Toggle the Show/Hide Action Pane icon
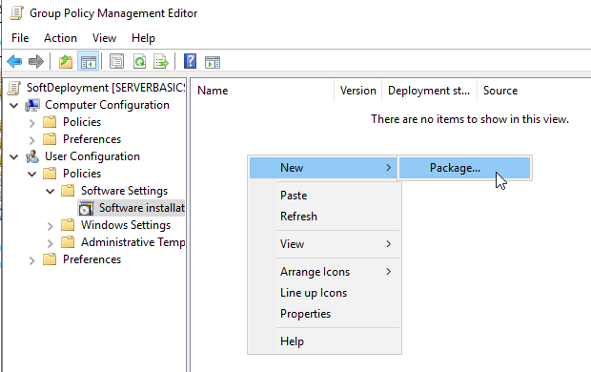Screen dimensions: 591x372 213,62
